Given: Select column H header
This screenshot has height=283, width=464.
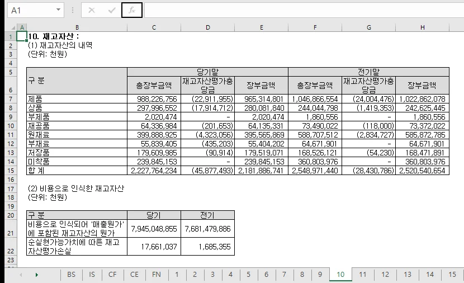Looking at the screenshot, I should click(422, 27).
